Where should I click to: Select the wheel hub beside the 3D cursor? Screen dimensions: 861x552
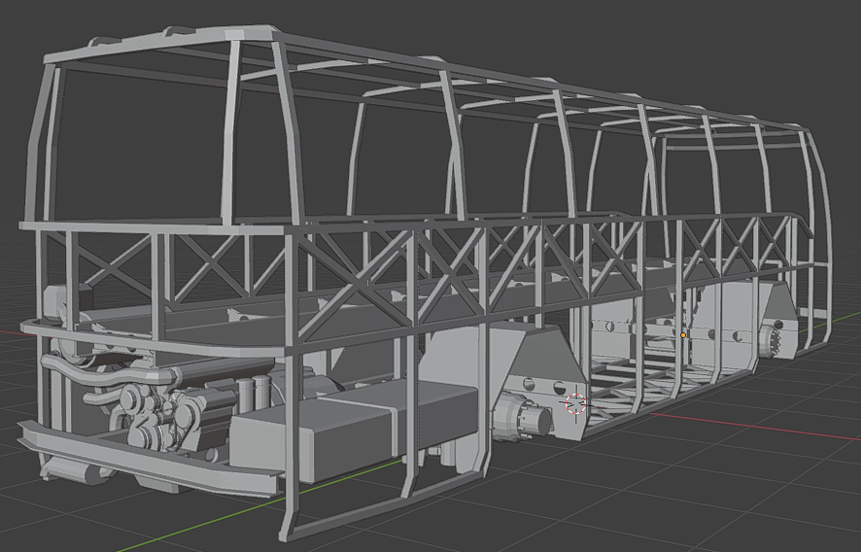click(522, 419)
